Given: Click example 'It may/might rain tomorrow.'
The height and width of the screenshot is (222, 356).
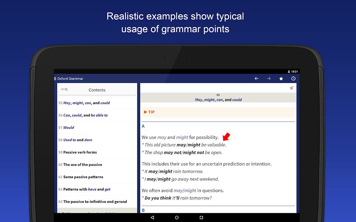Looking at the screenshot, I should coord(174,171).
